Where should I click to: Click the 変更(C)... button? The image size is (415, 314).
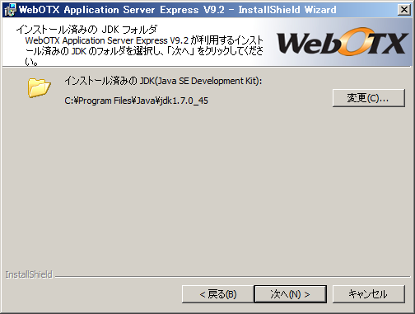click(x=369, y=98)
